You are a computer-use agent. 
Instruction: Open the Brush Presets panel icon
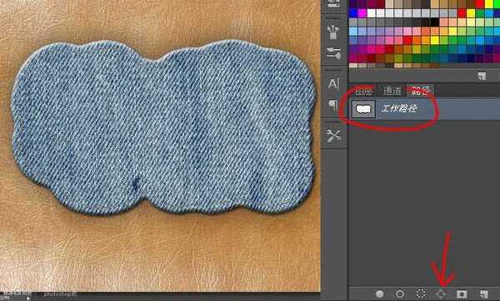pos(333,32)
